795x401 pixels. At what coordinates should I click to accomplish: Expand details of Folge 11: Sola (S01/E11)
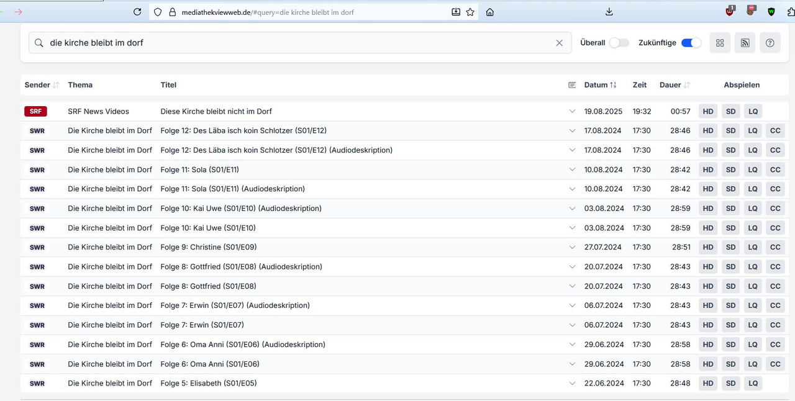[572, 169]
